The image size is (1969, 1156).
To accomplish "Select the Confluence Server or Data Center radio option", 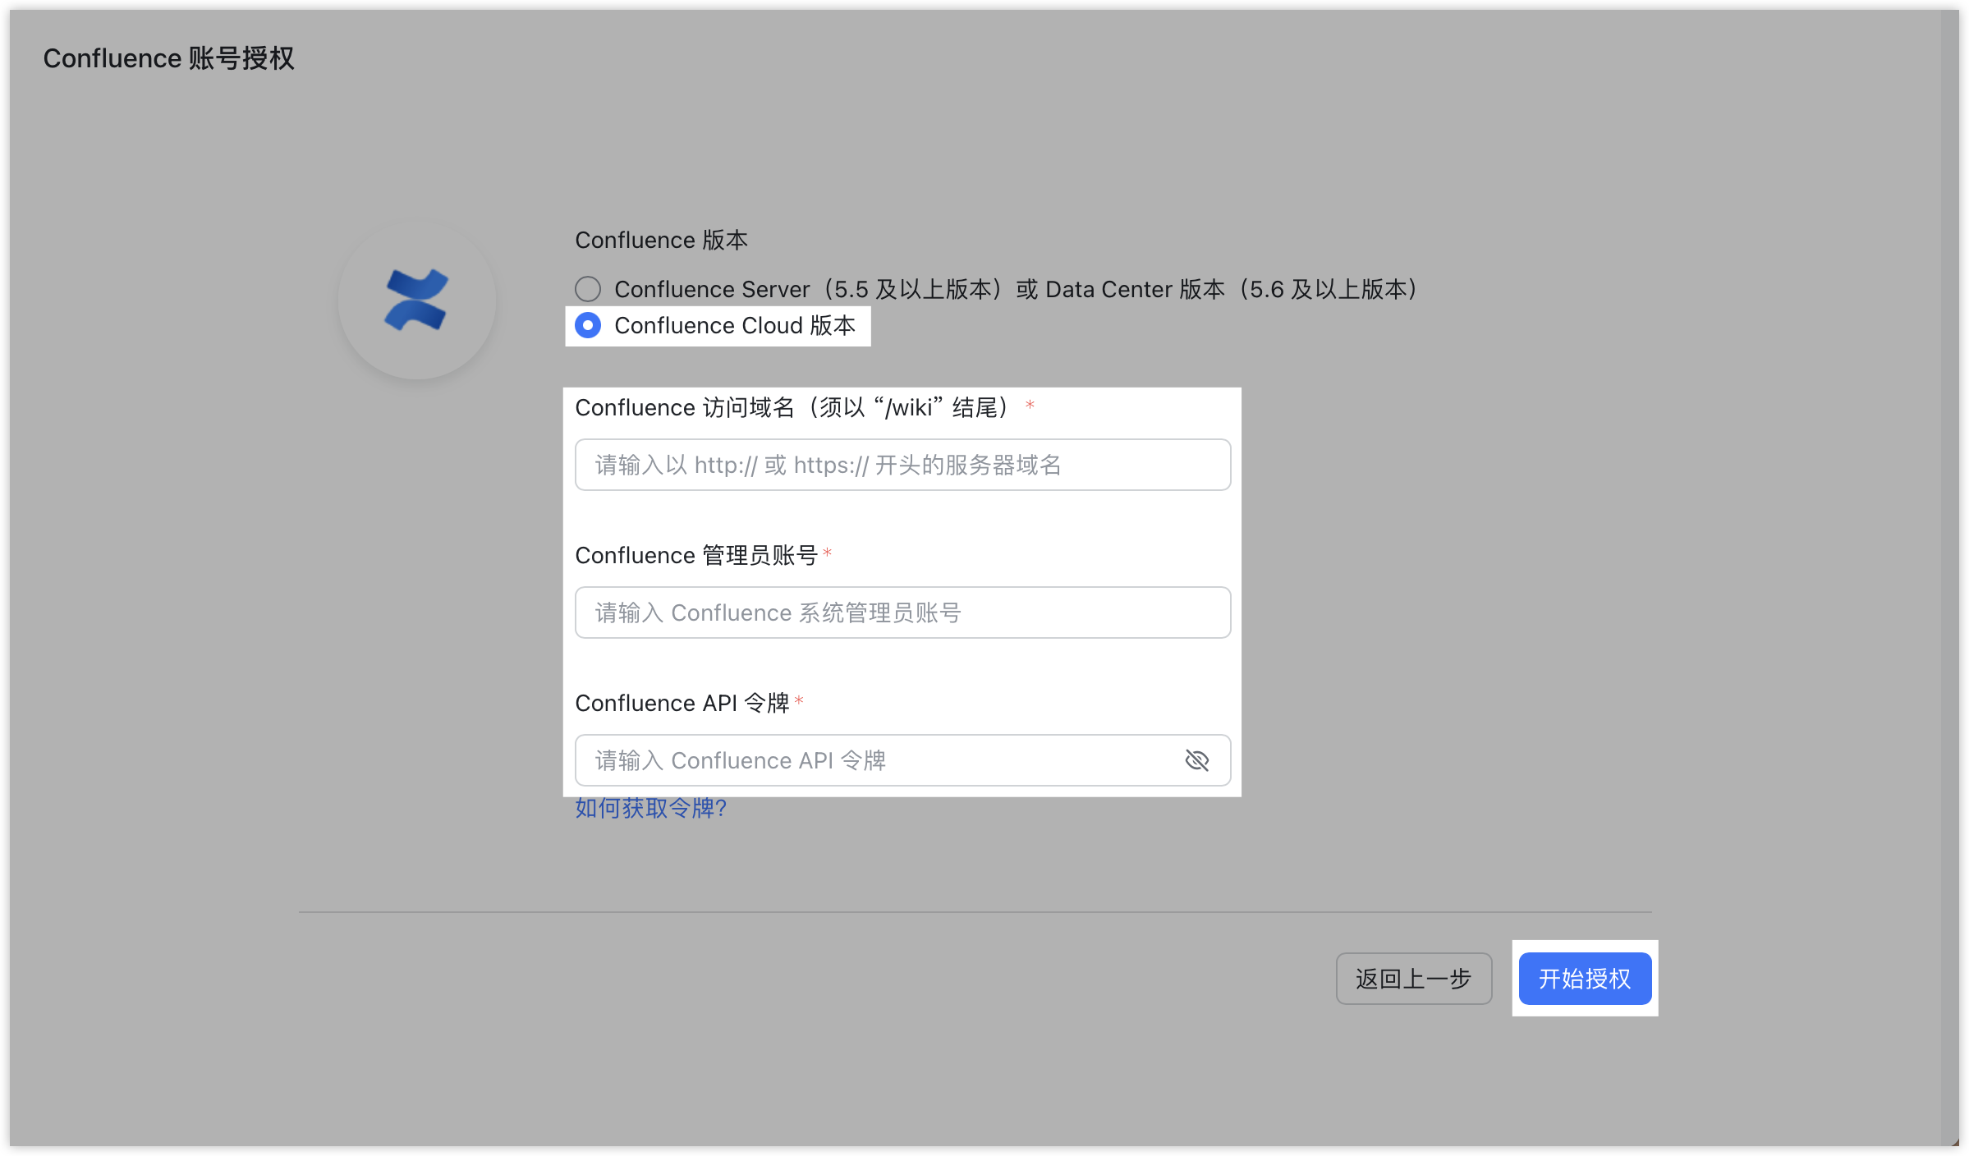I will point(588,289).
